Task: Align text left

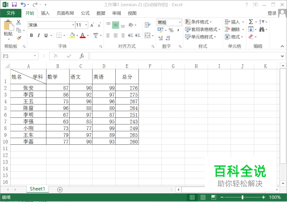Action: tap(108, 35)
